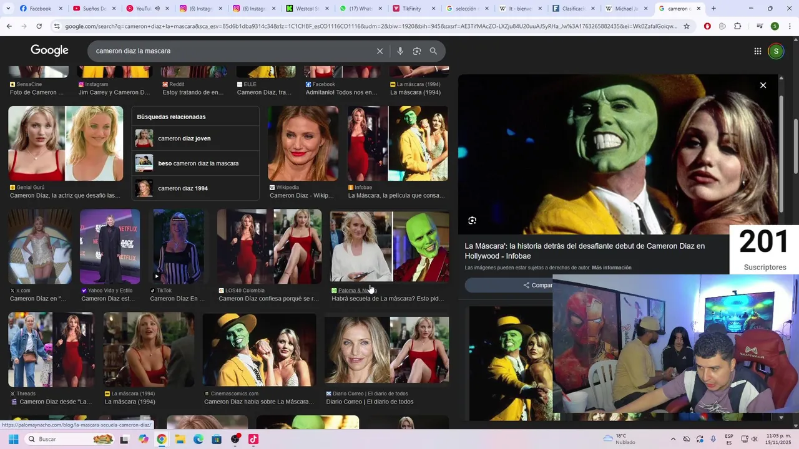
Task: Open File Explorer from the taskbar
Action: (180, 439)
